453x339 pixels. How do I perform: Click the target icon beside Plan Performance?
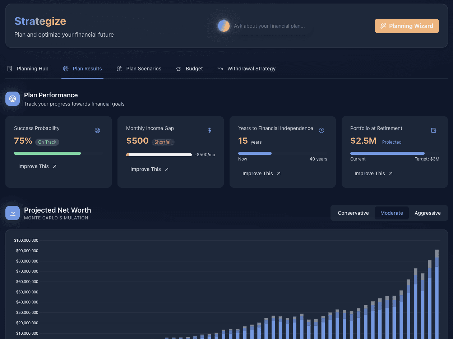13,99
